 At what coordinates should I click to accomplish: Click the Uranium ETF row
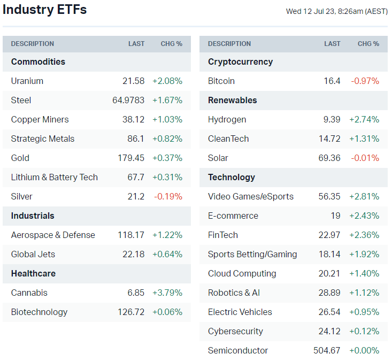(x=27, y=81)
